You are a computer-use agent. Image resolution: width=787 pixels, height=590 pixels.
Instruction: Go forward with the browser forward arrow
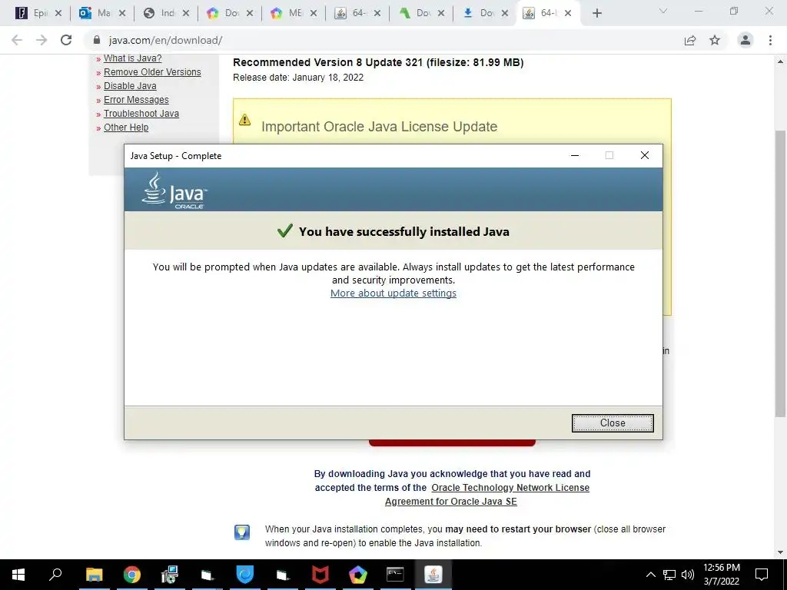coord(42,40)
